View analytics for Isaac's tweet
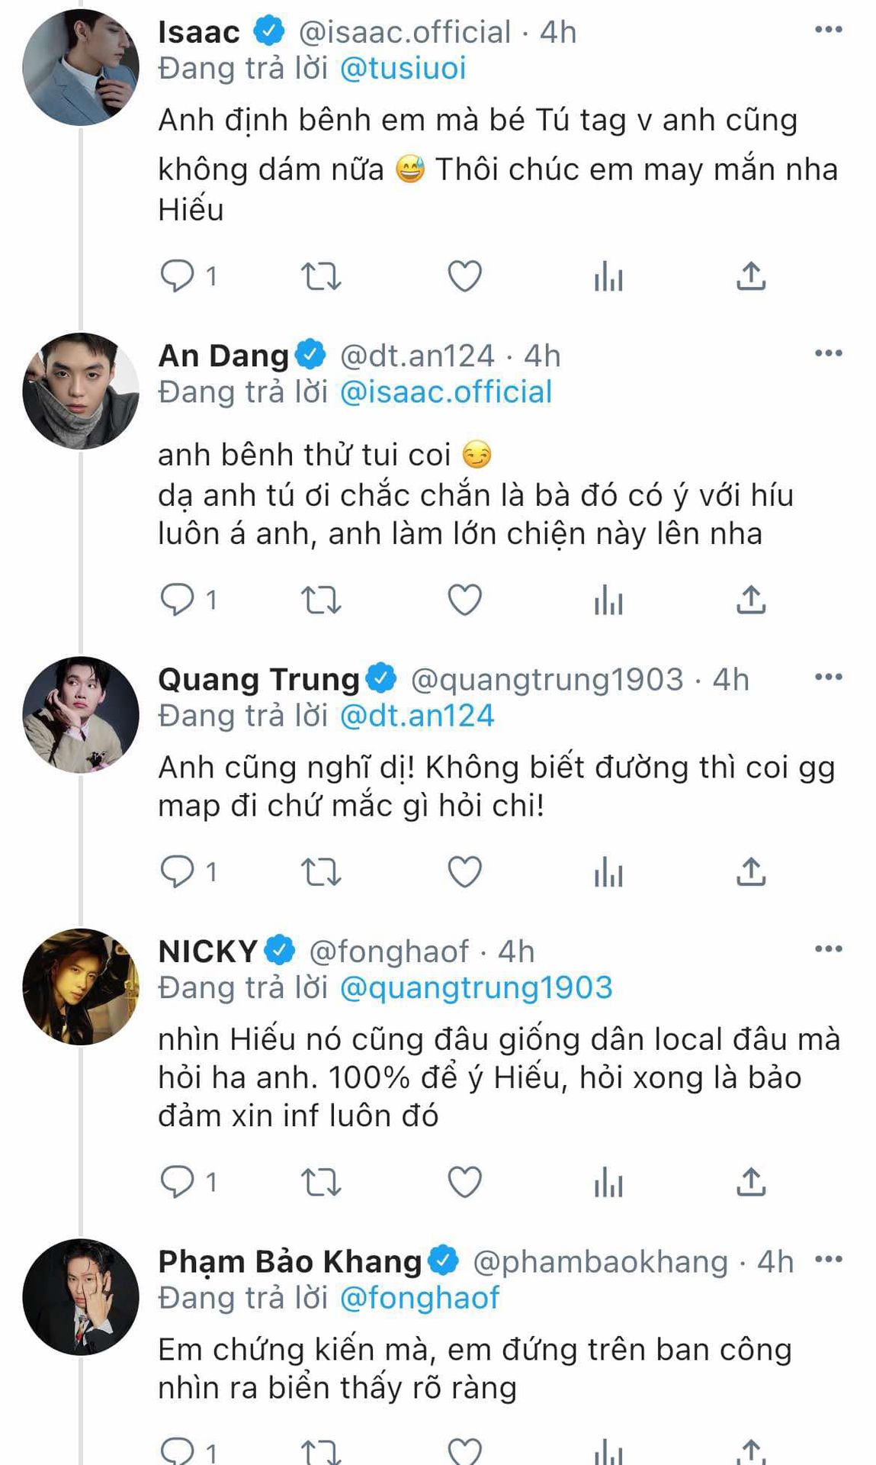Screen dimensions: 876x1465 point(608,276)
